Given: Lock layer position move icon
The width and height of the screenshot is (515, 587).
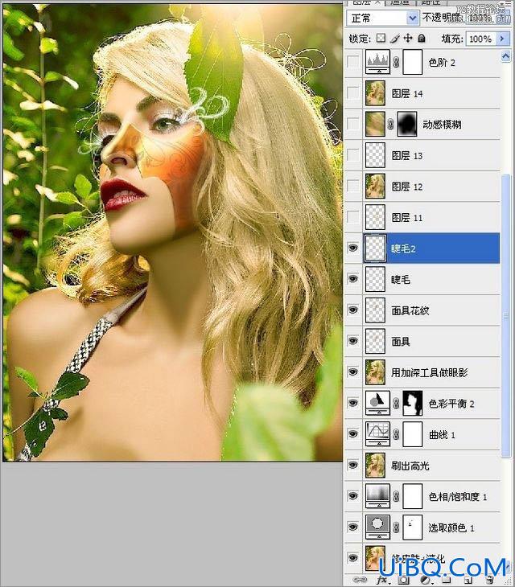Looking at the screenshot, I should [x=408, y=38].
